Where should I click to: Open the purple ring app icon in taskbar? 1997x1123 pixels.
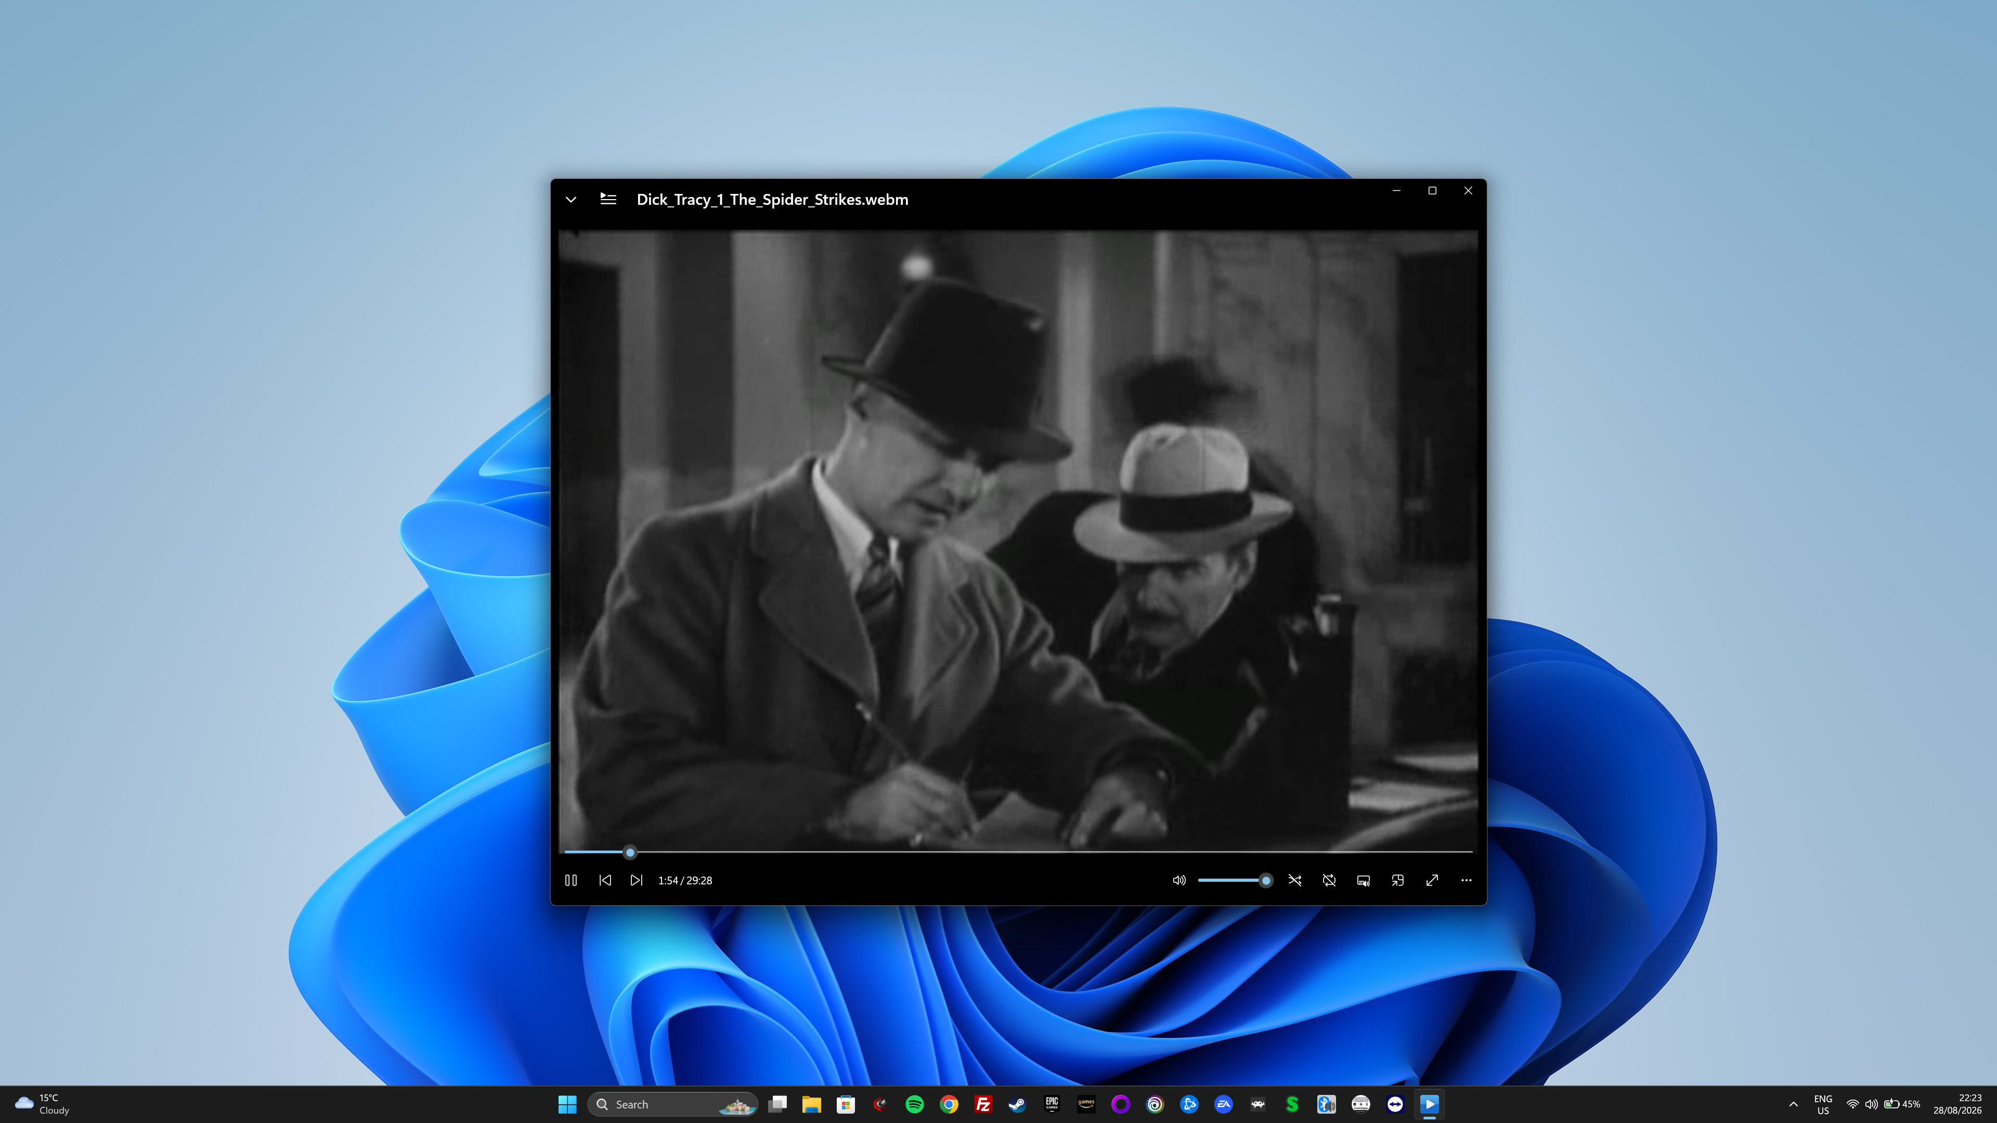(x=1120, y=1104)
